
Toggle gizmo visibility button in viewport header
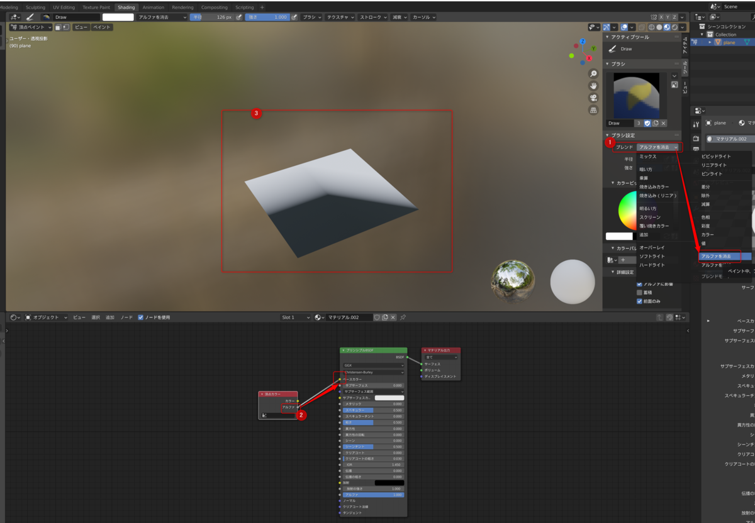point(606,27)
